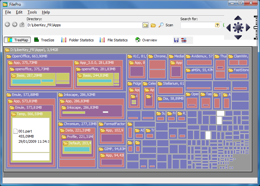Switch to the File Statistics tab

pos(114,40)
